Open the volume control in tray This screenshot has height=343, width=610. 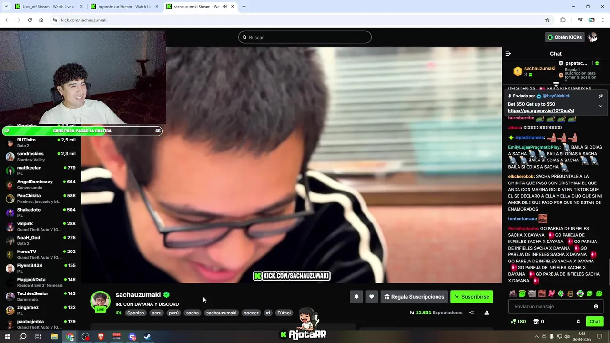[566, 337]
